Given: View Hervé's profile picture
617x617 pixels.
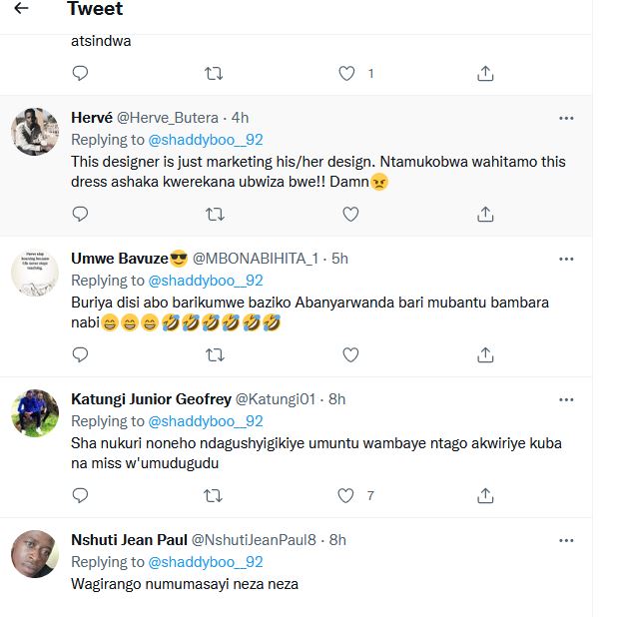Looking at the screenshot, I should click(35, 132).
